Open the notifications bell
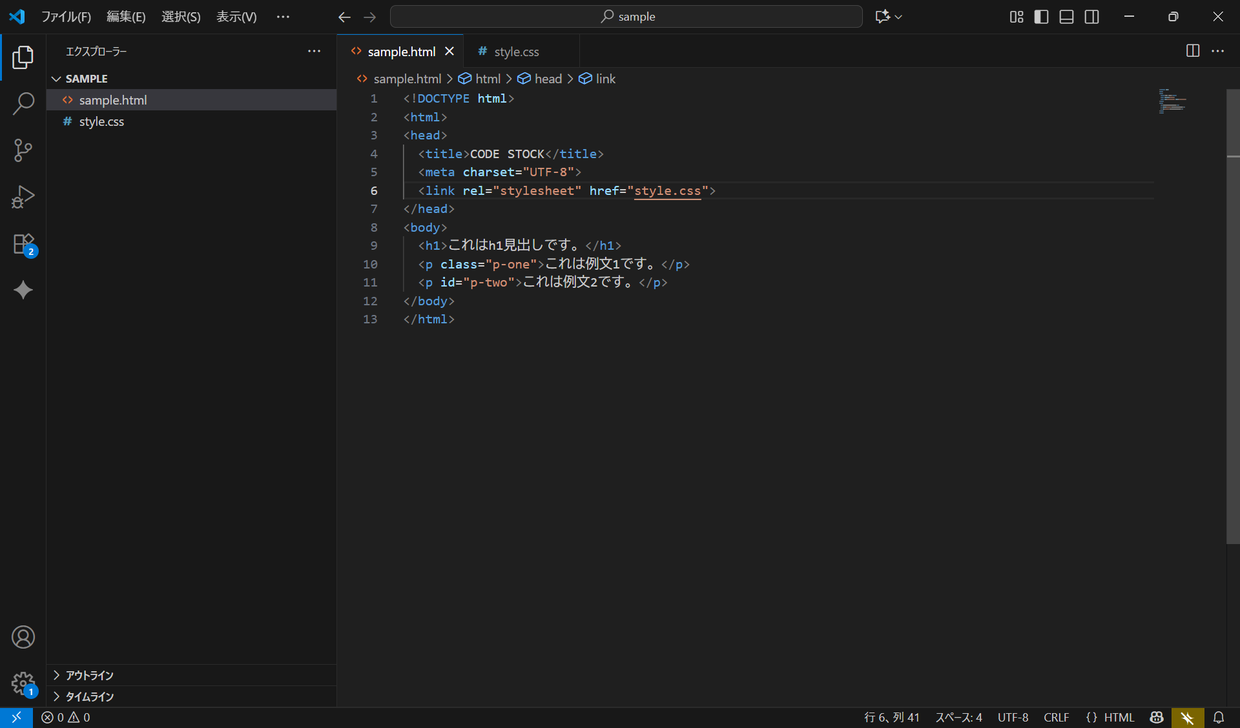1240x728 pixels. 1219,717
